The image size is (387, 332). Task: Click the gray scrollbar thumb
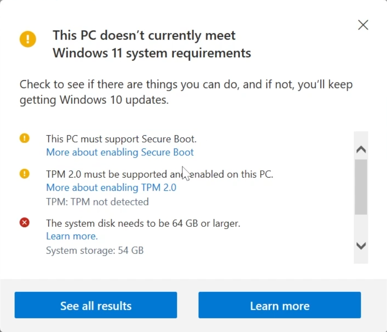coord(361,187)
